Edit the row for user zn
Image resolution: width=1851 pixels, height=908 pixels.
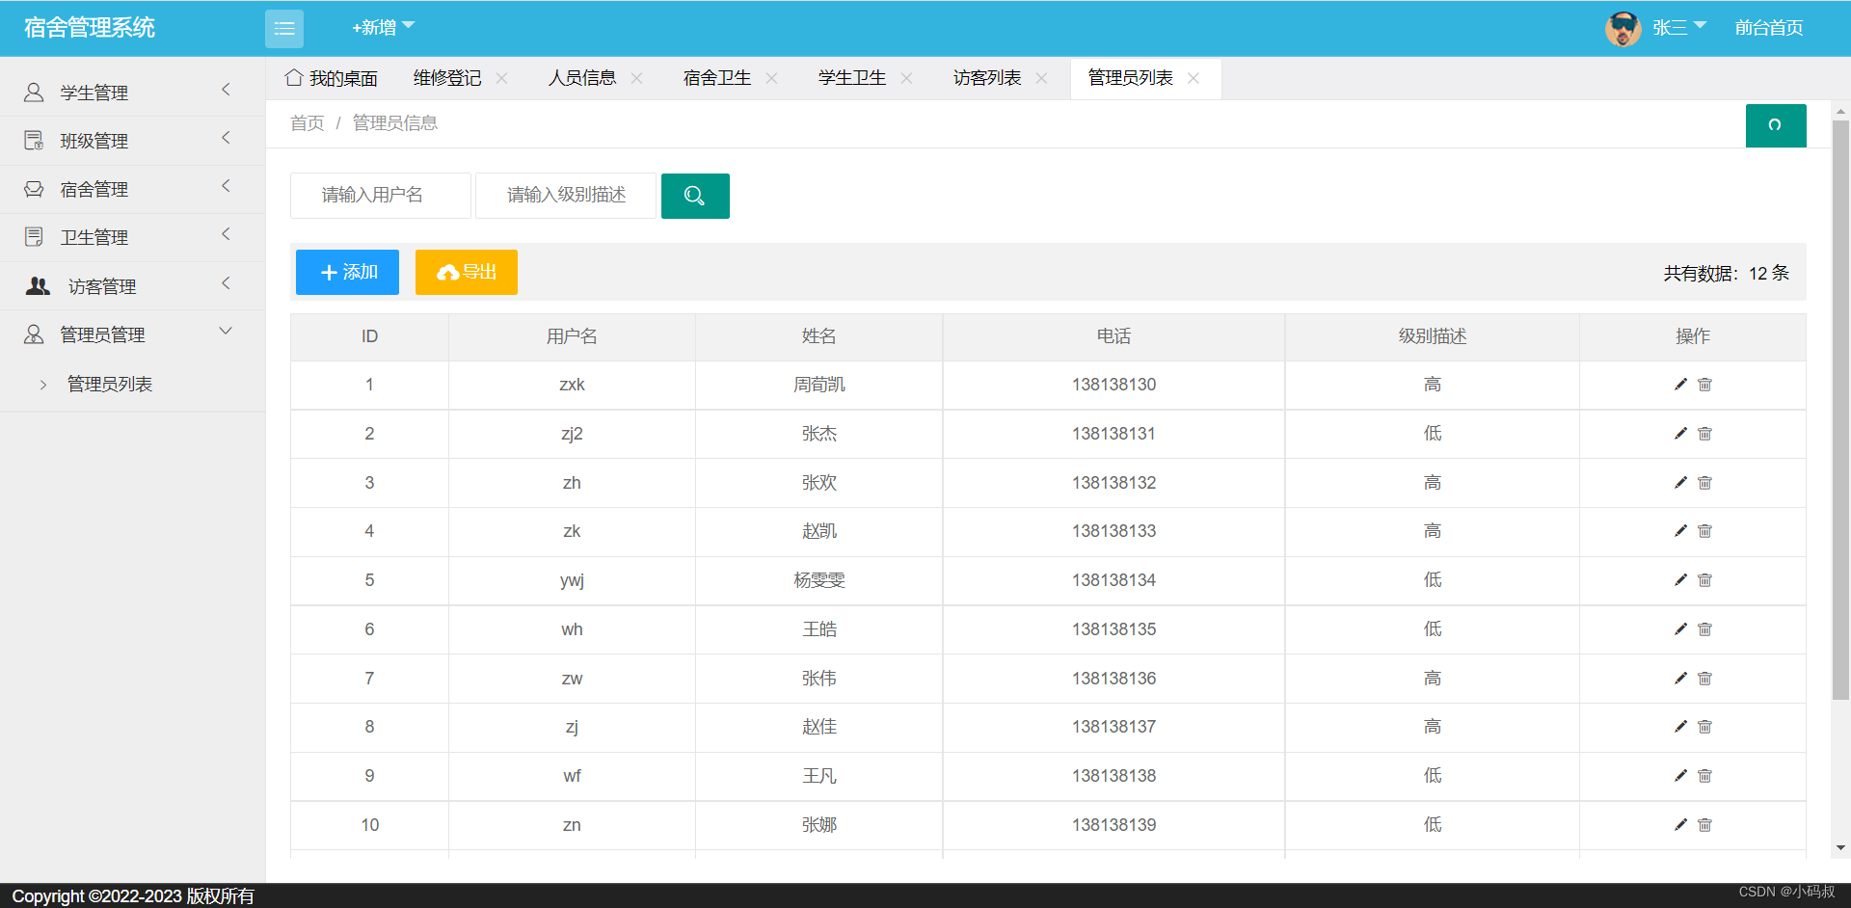(1680, 825)
